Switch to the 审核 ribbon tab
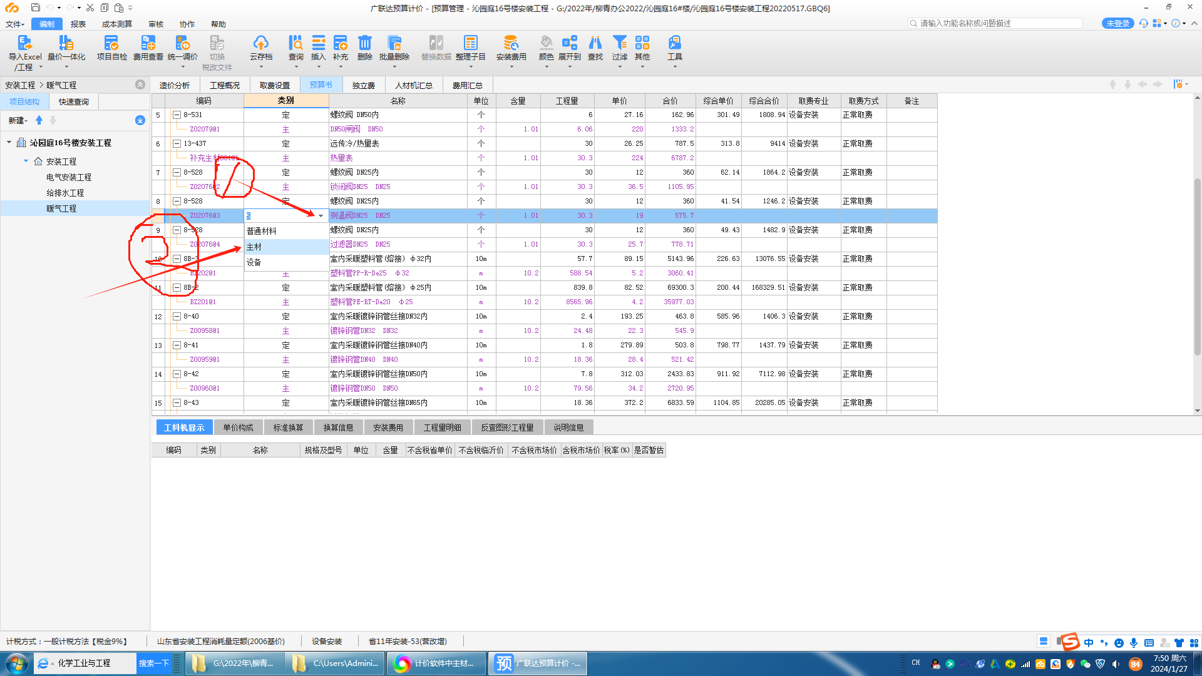 point(156,24)
